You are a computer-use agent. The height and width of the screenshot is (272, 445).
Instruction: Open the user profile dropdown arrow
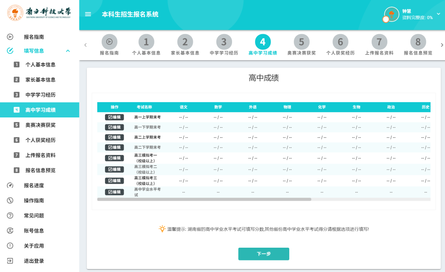[x=438, y=14]
